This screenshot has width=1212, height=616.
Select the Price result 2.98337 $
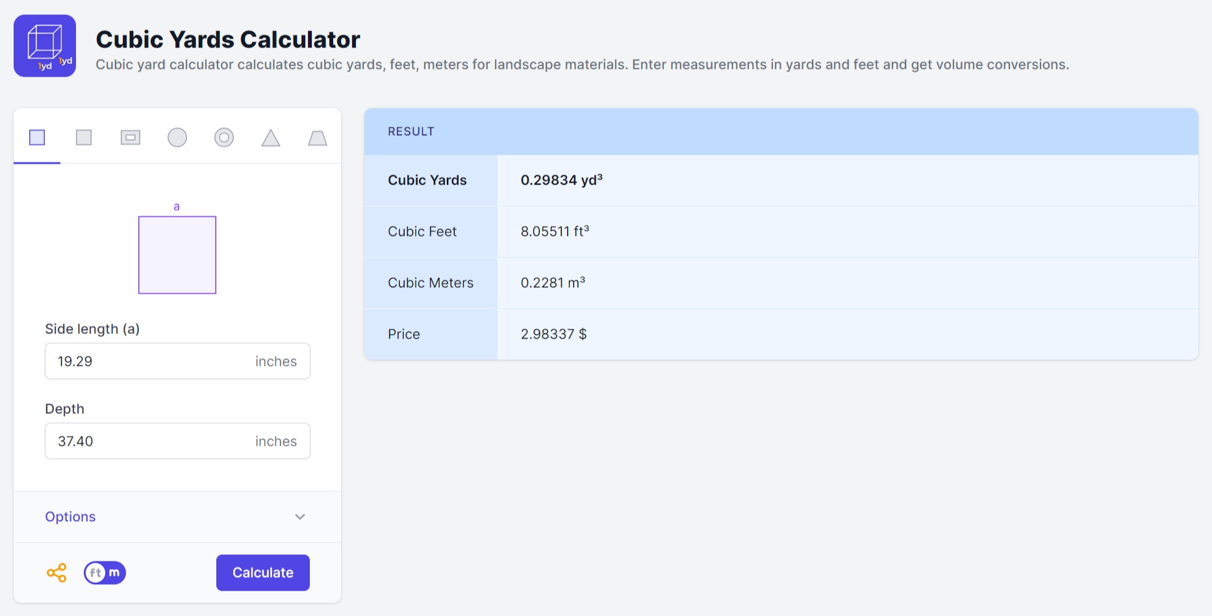click(553, 334)
